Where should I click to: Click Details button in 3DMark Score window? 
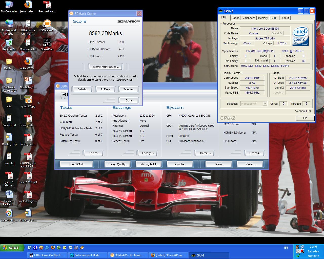point(83,89)
